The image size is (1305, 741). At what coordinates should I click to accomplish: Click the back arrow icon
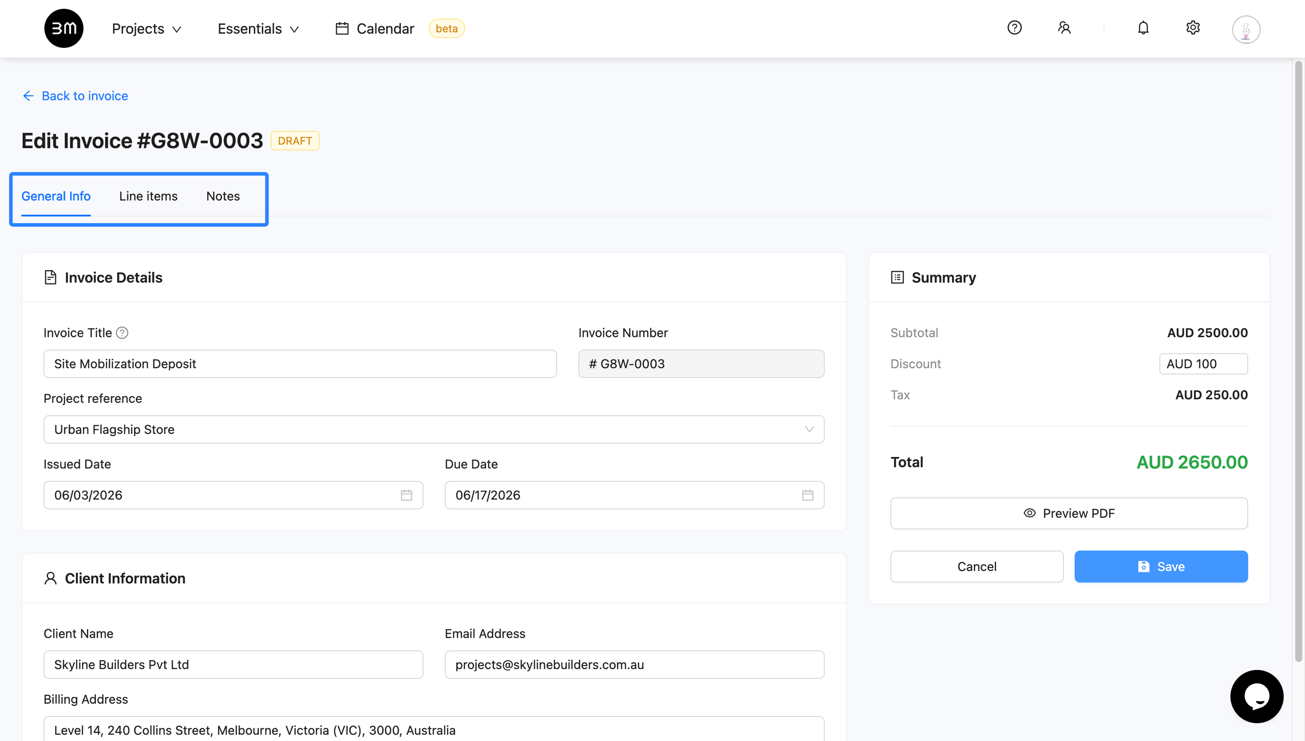[x=28, y=96]
